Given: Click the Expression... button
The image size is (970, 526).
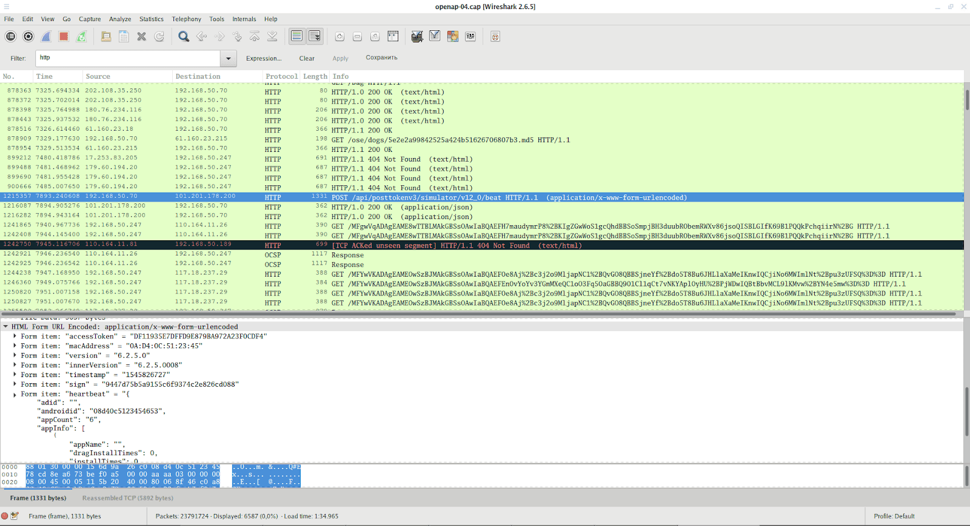Looking at the screenshot, I should click(264, 59).
